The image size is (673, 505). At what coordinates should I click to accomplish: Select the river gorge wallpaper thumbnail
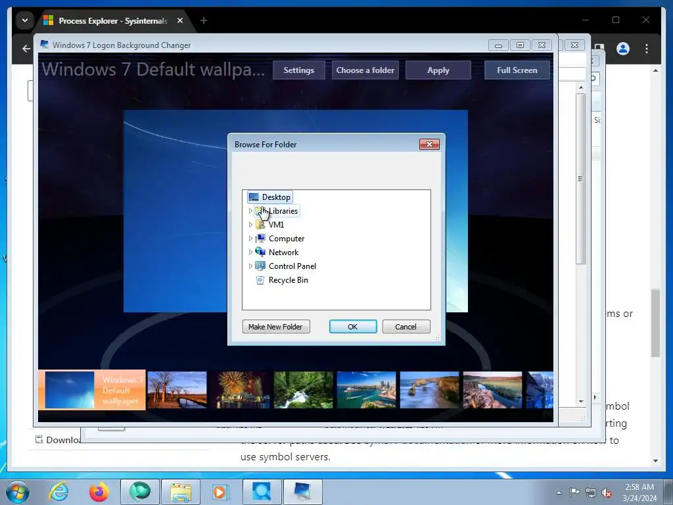(493, 390)
